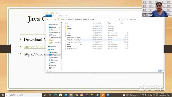172x97 pixels.
Task: Open pinned Desktop under Quick access
Action: tap(53, 27)
